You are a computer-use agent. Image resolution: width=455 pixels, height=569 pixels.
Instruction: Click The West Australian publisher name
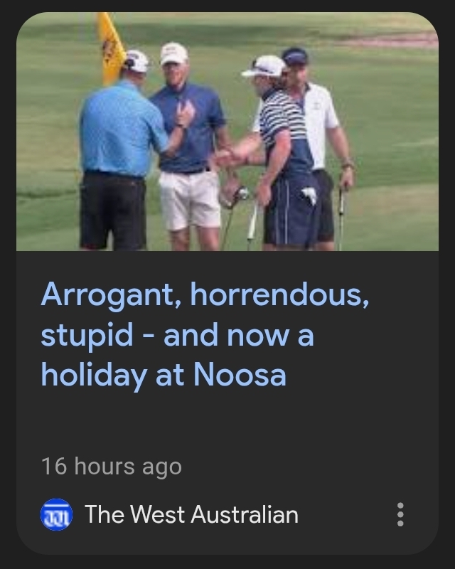[x=191, y=514]
